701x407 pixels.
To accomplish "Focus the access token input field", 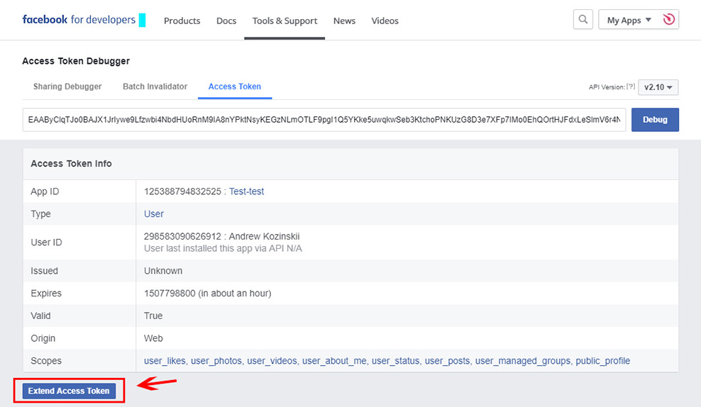I will point(324,120).
